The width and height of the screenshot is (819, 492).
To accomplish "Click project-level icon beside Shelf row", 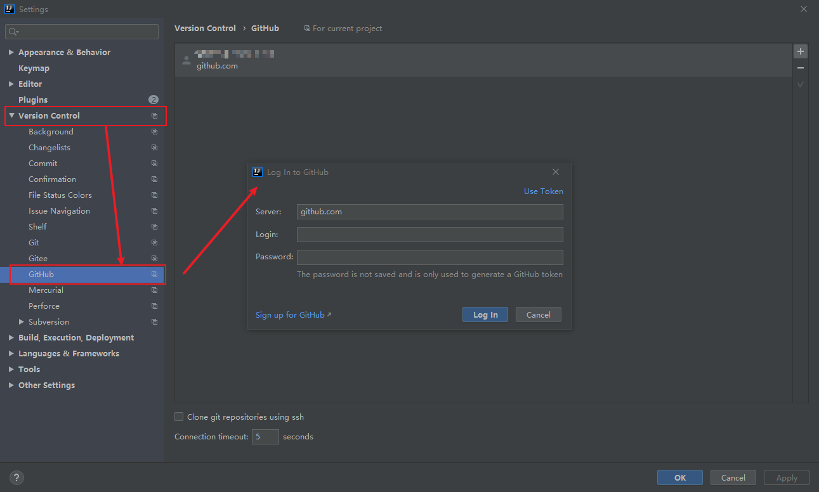I will (x=154, y=227).
